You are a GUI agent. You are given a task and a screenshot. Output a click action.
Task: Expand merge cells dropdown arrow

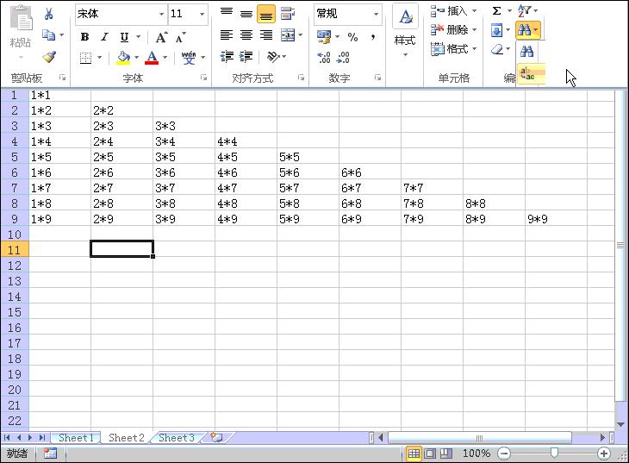coord(301,35)
